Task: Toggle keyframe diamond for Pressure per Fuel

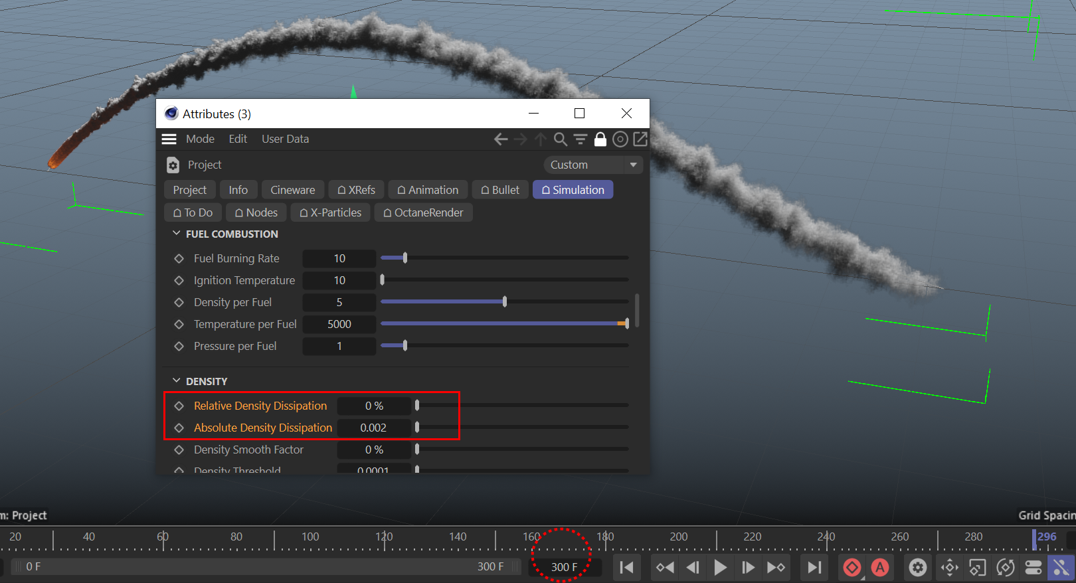Action: (179, 346)
